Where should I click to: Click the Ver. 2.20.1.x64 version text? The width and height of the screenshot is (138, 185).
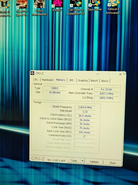click(56, 160)
